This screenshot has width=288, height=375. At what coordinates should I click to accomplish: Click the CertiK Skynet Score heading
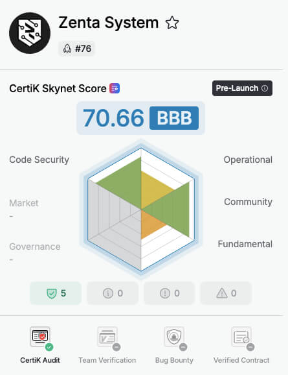click(x=58, y=88)
